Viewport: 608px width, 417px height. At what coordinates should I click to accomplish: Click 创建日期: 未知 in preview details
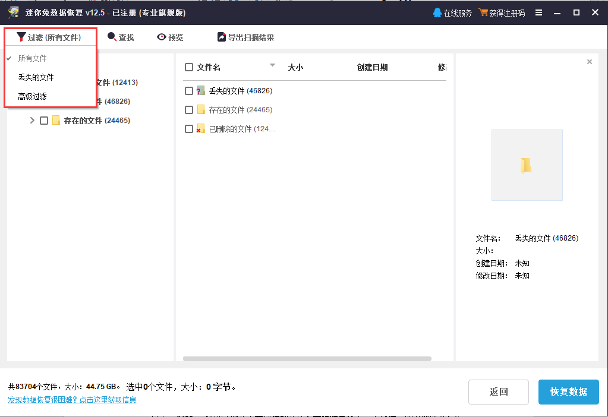click(x=503, y=263)
